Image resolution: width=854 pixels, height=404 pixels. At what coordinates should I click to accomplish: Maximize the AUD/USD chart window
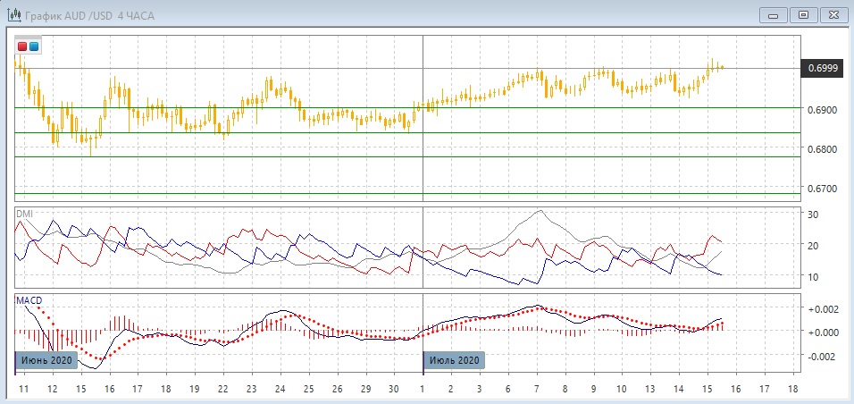tap(803, 14)
